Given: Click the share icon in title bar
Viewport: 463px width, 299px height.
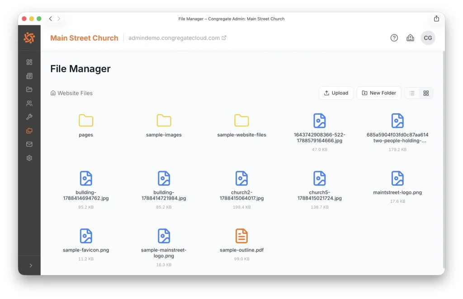Looking at the screenshot, I should [x=436, y=19].
